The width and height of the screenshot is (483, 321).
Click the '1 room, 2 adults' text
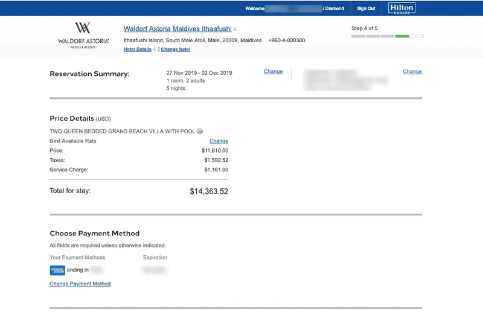(185, 81)
